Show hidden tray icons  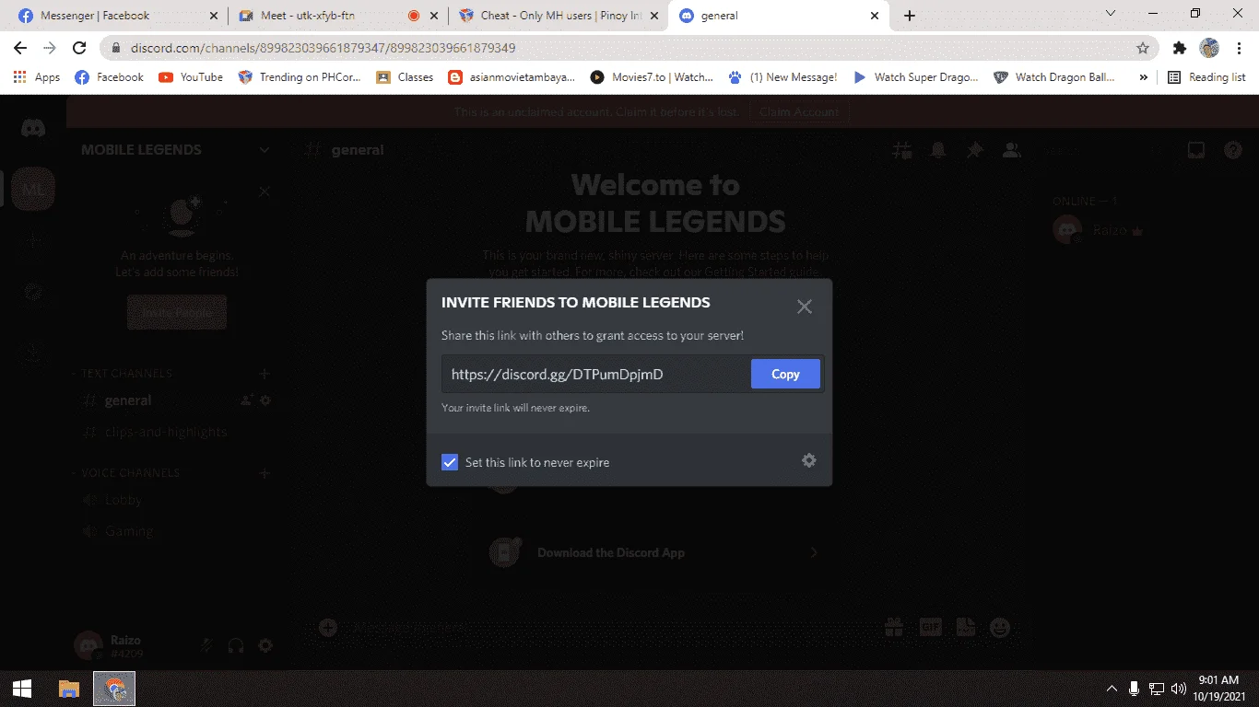pyautogui.click(x=1112, y=689)
